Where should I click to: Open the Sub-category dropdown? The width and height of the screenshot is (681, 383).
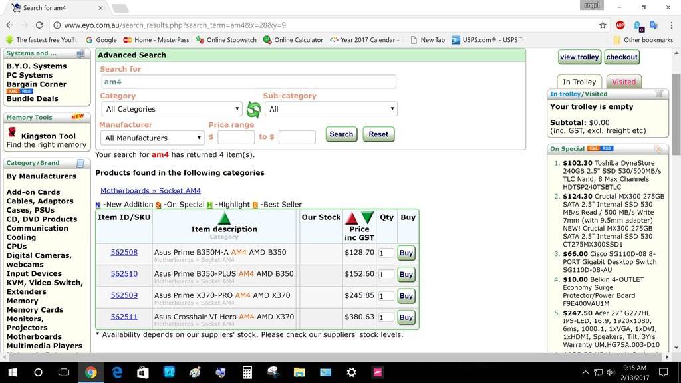pos(331,109)
